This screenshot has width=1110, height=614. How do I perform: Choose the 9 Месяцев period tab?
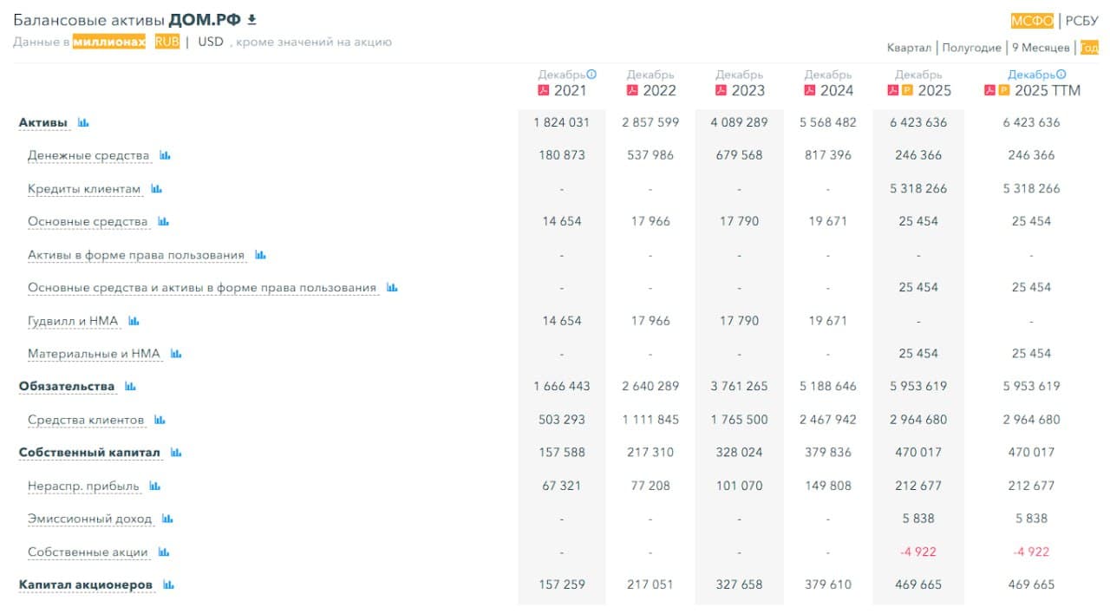1041,48
